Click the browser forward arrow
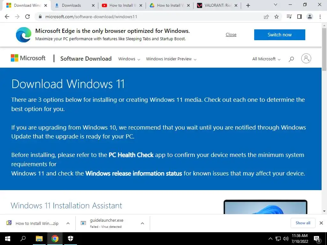Screen dimensions: 327x245 [17, 17]
